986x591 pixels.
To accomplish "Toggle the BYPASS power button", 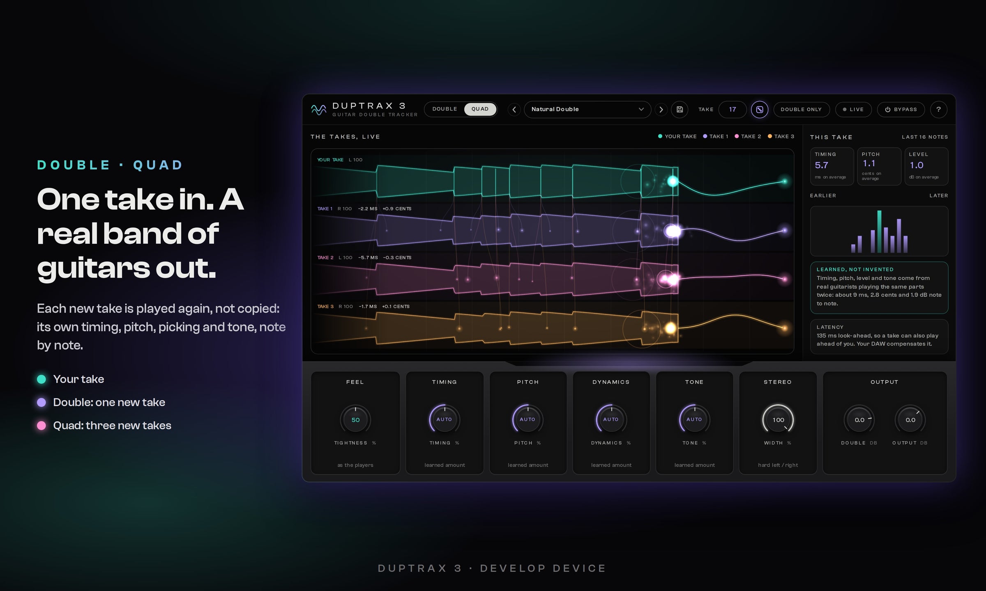I will 901,110.
